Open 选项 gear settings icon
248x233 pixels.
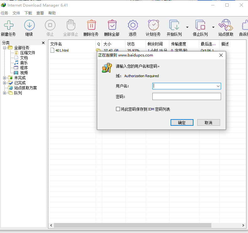[133, 25]
